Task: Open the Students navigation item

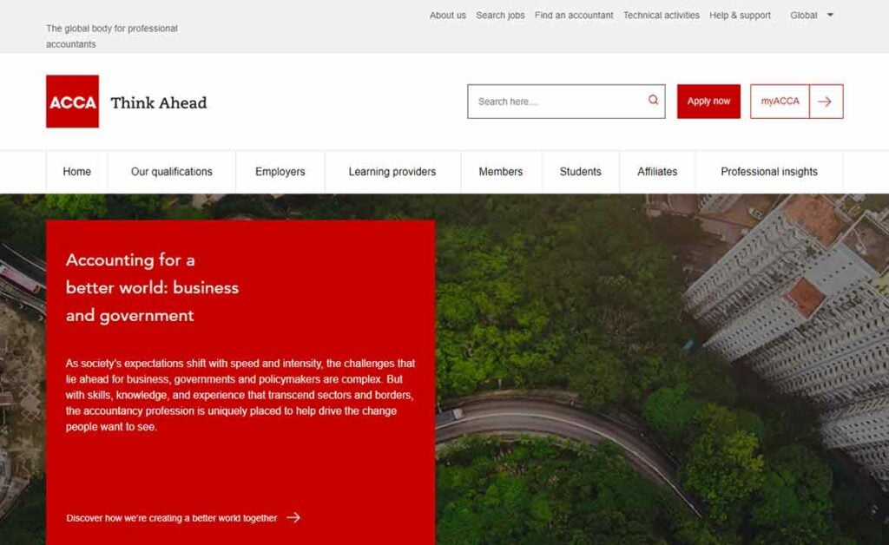Action: pyautogui.click(x=580, y=172)
